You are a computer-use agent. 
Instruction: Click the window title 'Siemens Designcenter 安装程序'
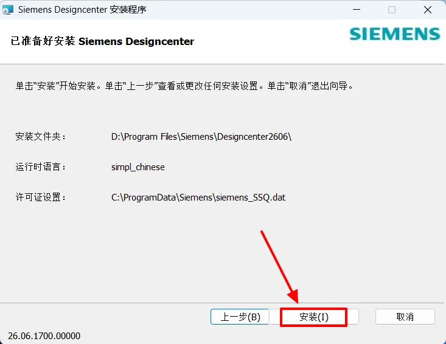coord(82,10)
